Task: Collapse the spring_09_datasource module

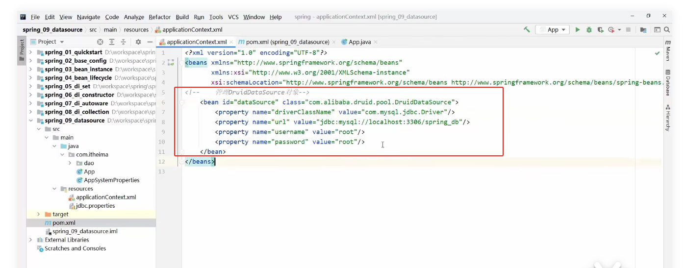Action: [31, 121]
